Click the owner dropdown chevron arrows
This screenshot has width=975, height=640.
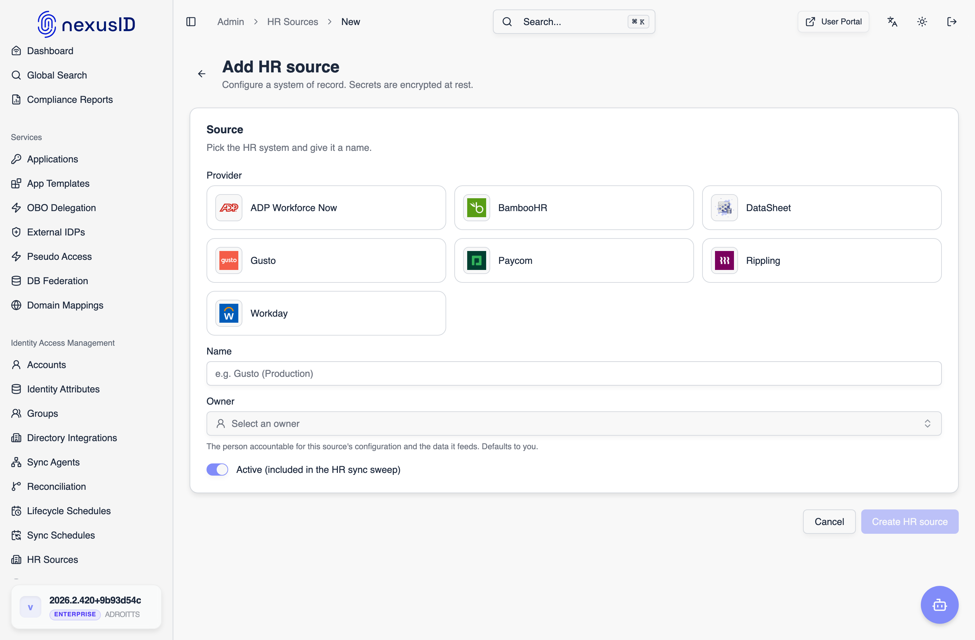pyautogui.click(x=928, y=424)
